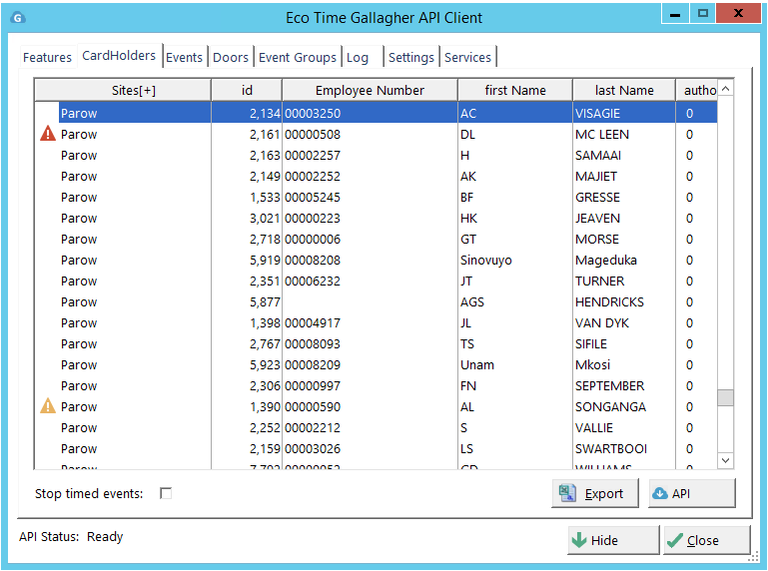This screenshot has width=768, height=571.
Task: Click first name AGS cell
Action: 514,302
